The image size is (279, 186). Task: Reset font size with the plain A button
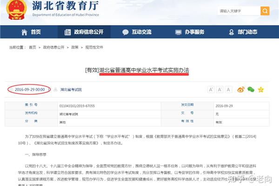[x=228, y=90]
